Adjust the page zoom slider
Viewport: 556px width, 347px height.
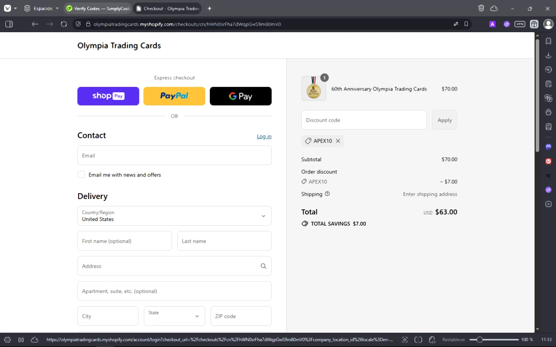pos(494,340)
